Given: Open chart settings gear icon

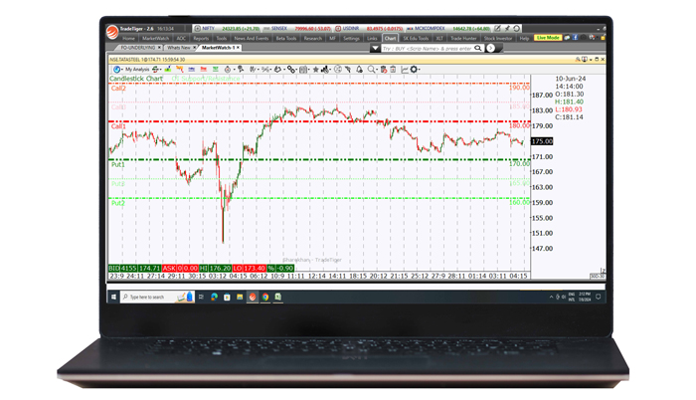Looking at the screenshot, I should 414,70.
